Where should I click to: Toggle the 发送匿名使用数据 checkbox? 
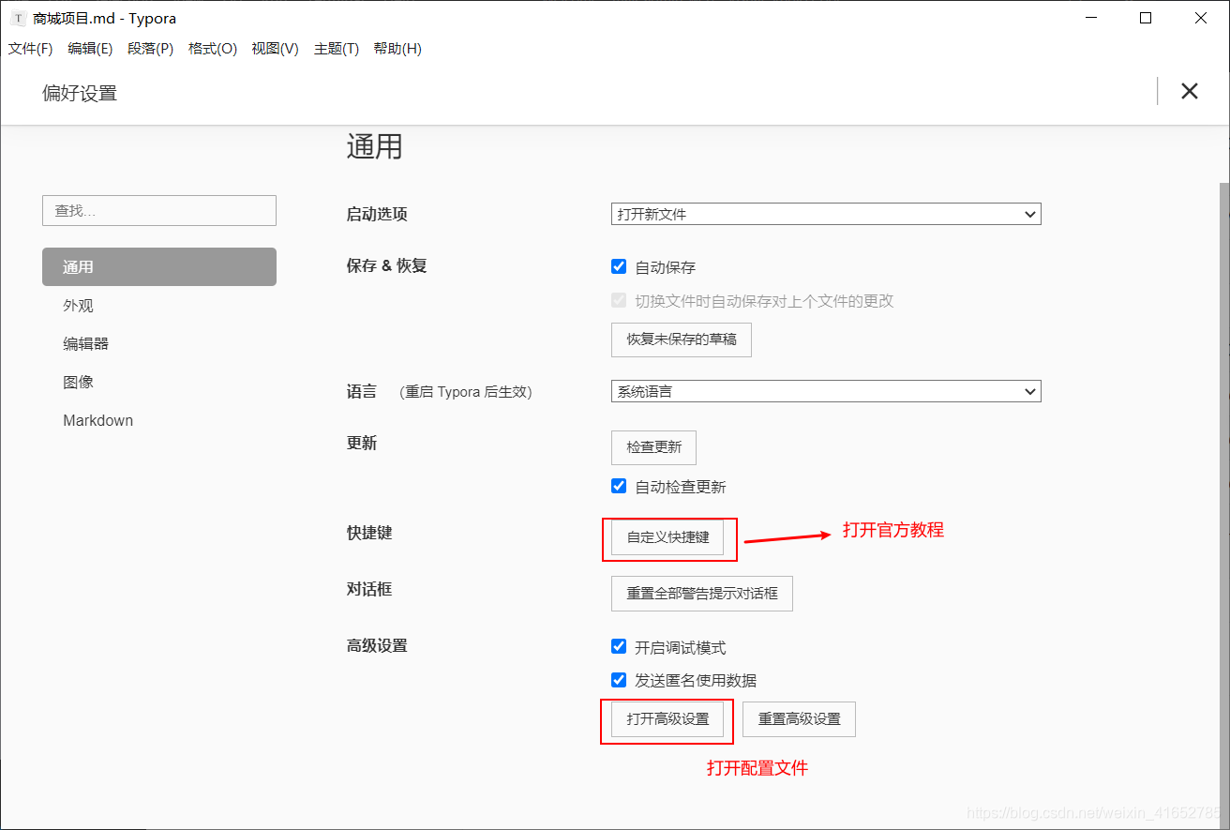619,680
